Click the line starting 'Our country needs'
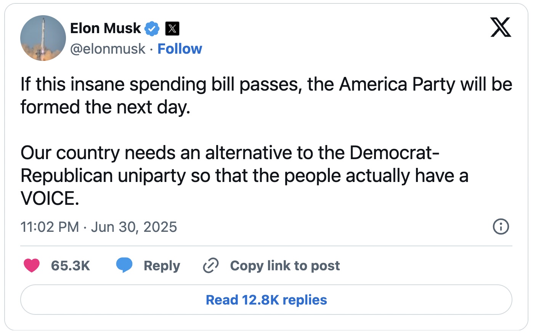The image size is (533, 335). [230, 153]
